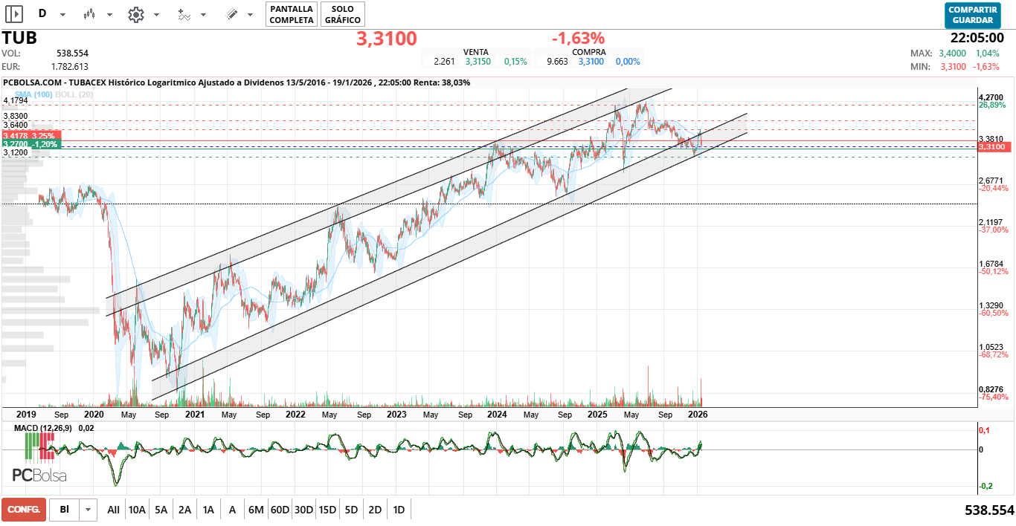Click the VENTA volume 2.261
This screenshot has width=1016, height=526.
coord(444,62)
